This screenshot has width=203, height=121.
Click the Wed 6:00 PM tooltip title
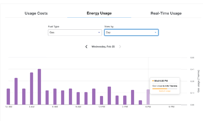[x=161, y=81]
